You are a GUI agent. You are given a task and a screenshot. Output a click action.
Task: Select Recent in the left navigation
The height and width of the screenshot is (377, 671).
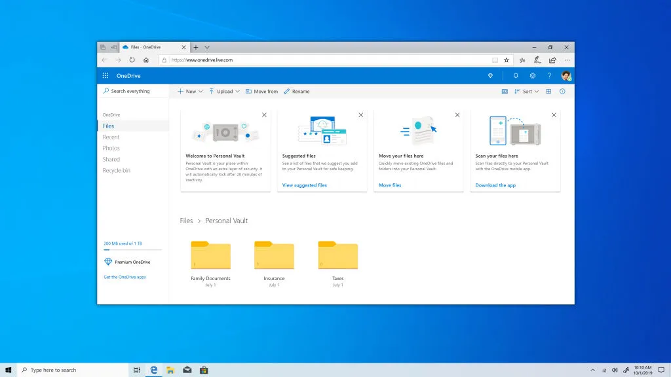pos(111,137)
